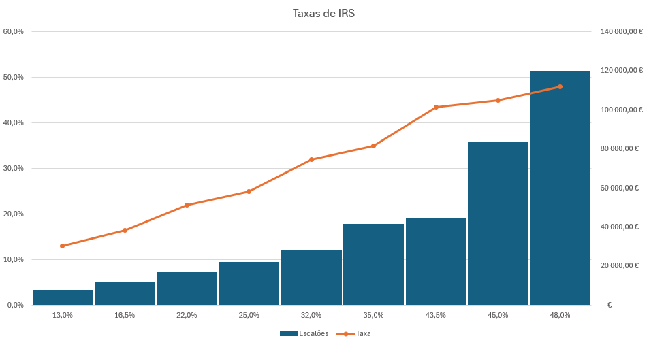The image size is (649, 345).
Task: Select the bar for the 35,0% category
Action: (x=373, y=264)
